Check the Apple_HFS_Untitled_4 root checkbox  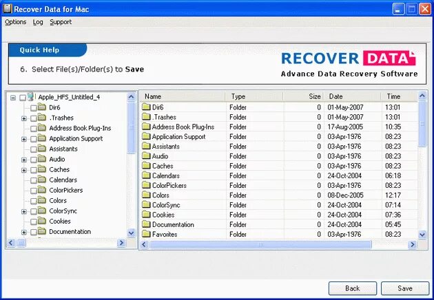(23, 98)
